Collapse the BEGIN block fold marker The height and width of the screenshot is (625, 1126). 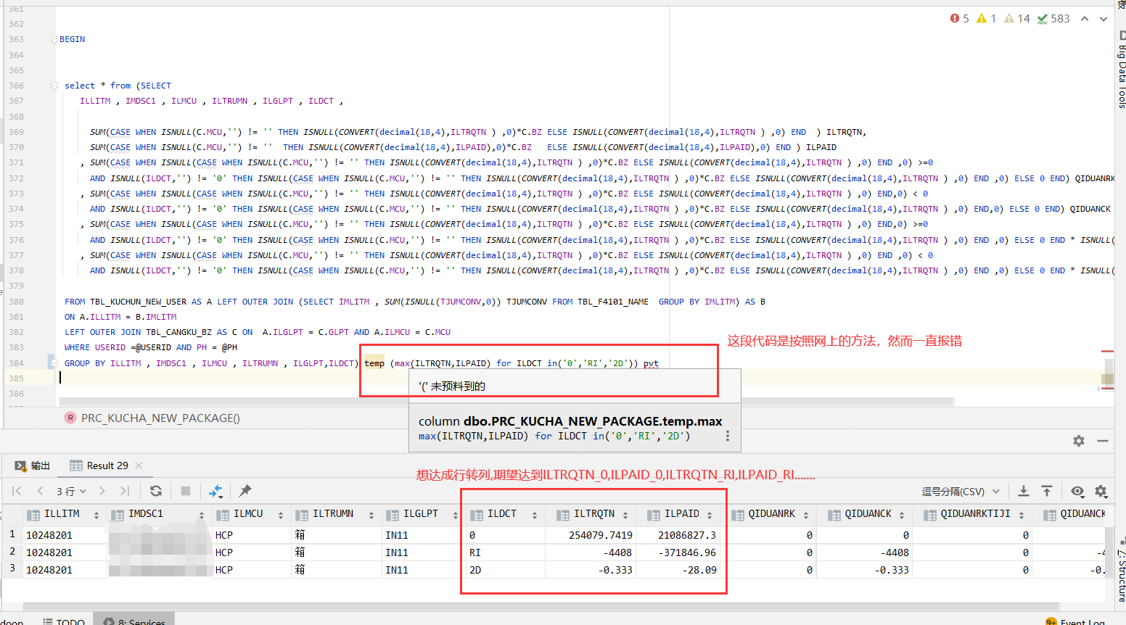(54, 39)
